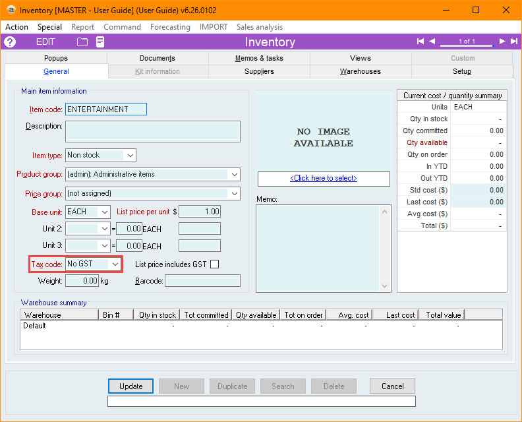Click the Unit 2 price field

200,229
